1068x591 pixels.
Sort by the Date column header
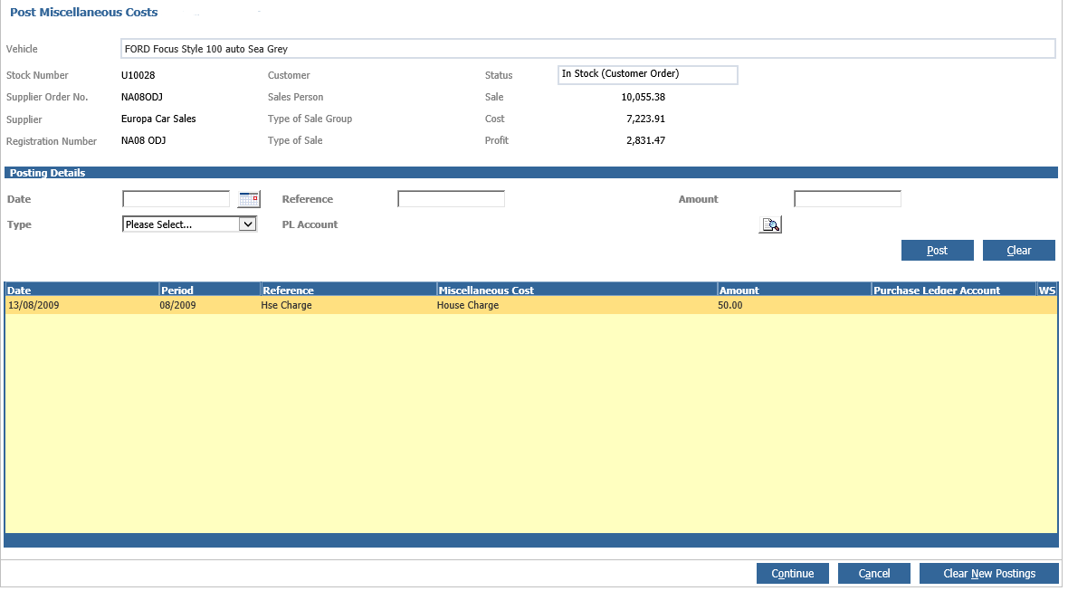pyautogui.click(x=81, y=290)
